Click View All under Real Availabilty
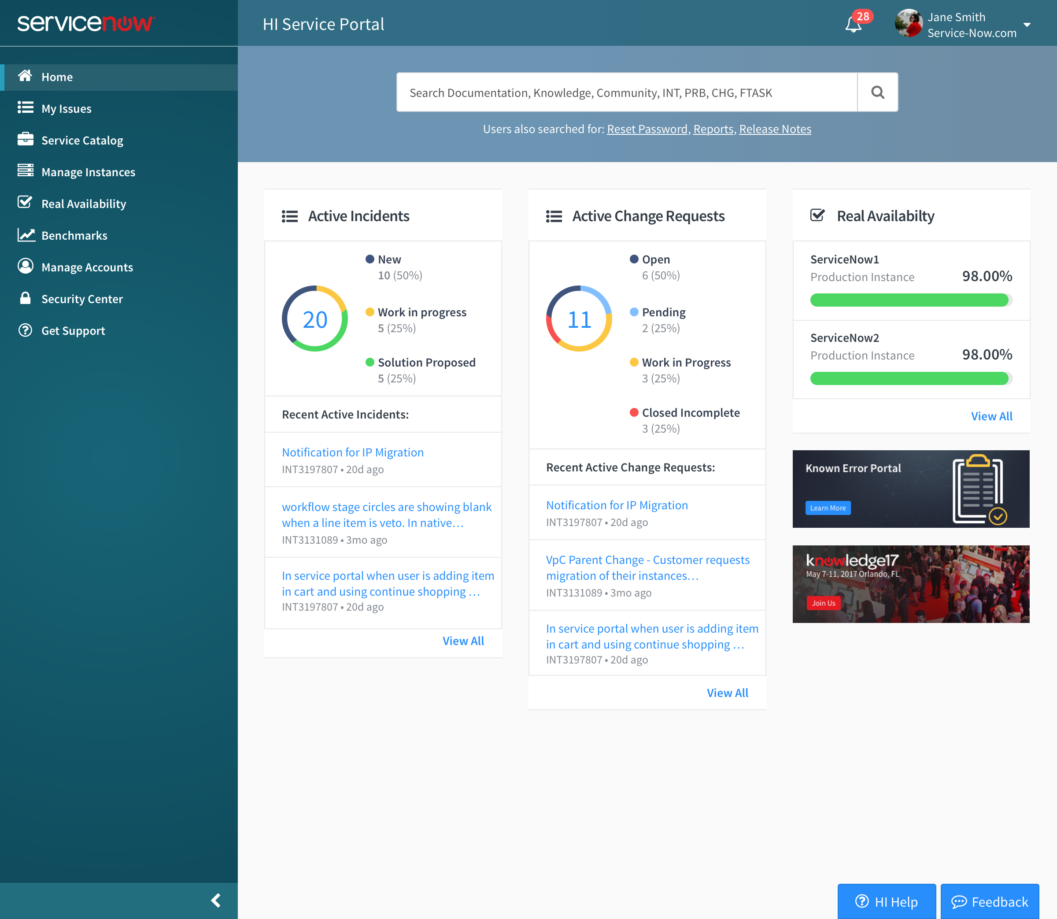Image resolution: width=1057 pixels, height=919 pixels. pyautogui.click(x=991, y=416)
